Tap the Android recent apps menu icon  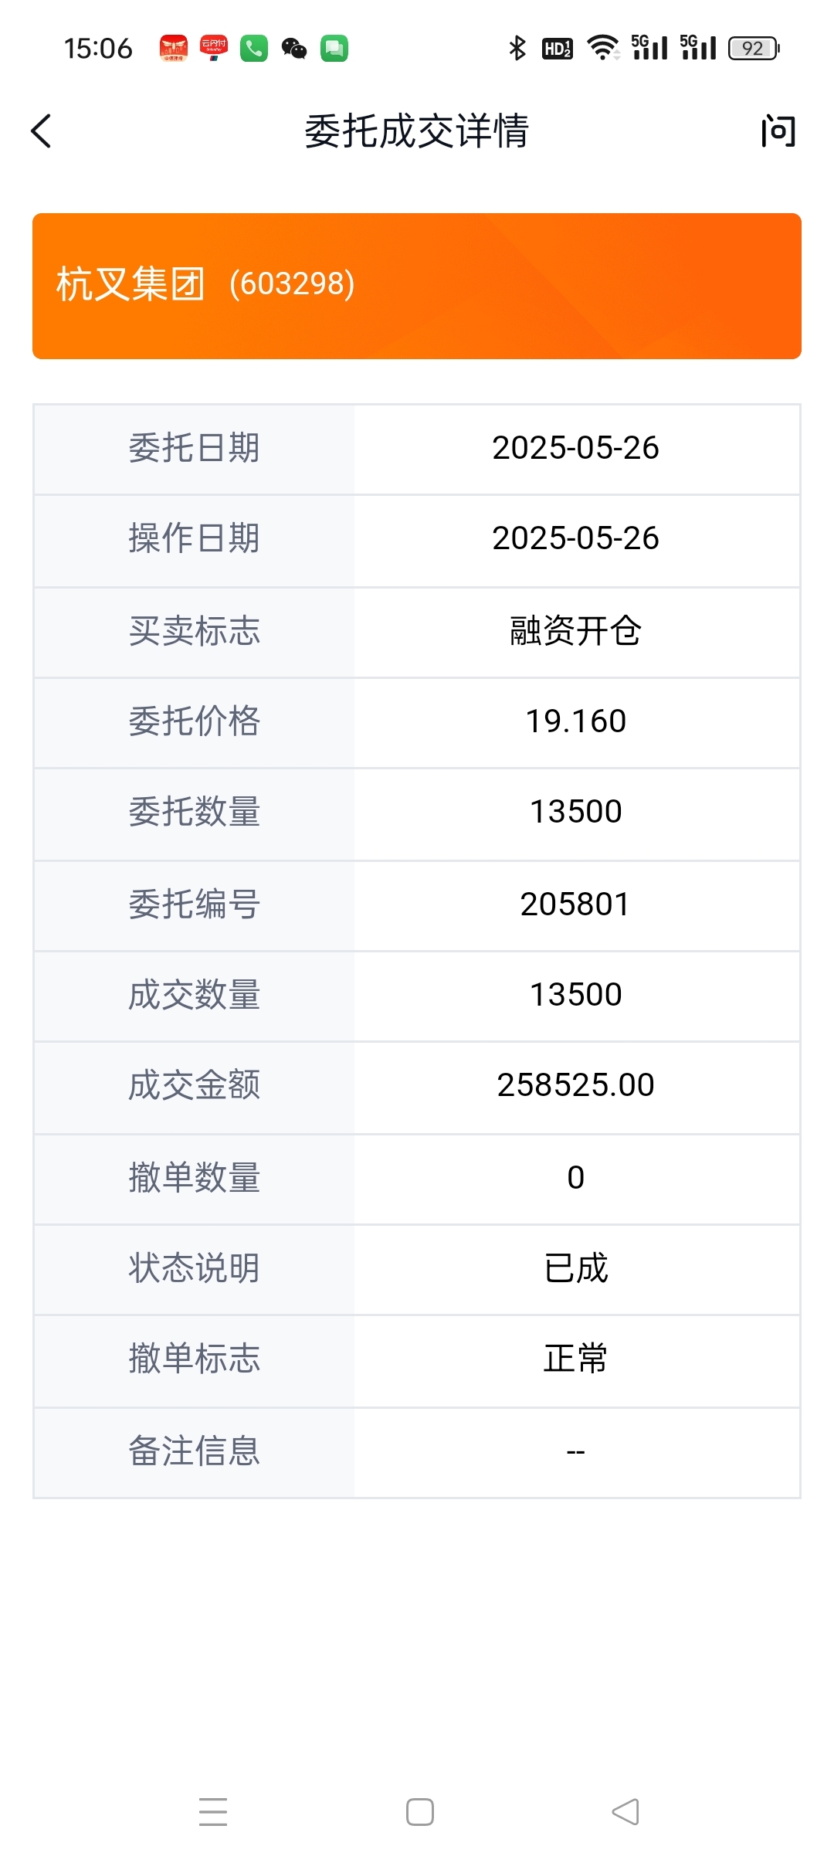pyautogui.click(x=213, y=1812)
